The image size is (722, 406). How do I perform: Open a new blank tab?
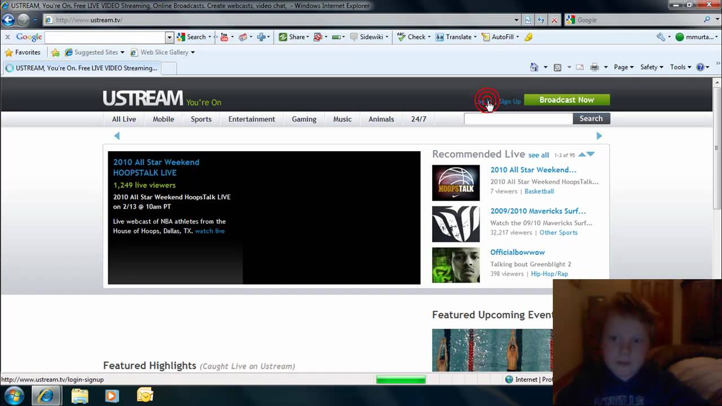[169, 68]
